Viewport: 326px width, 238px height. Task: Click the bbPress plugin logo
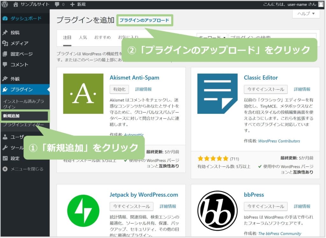217,211
